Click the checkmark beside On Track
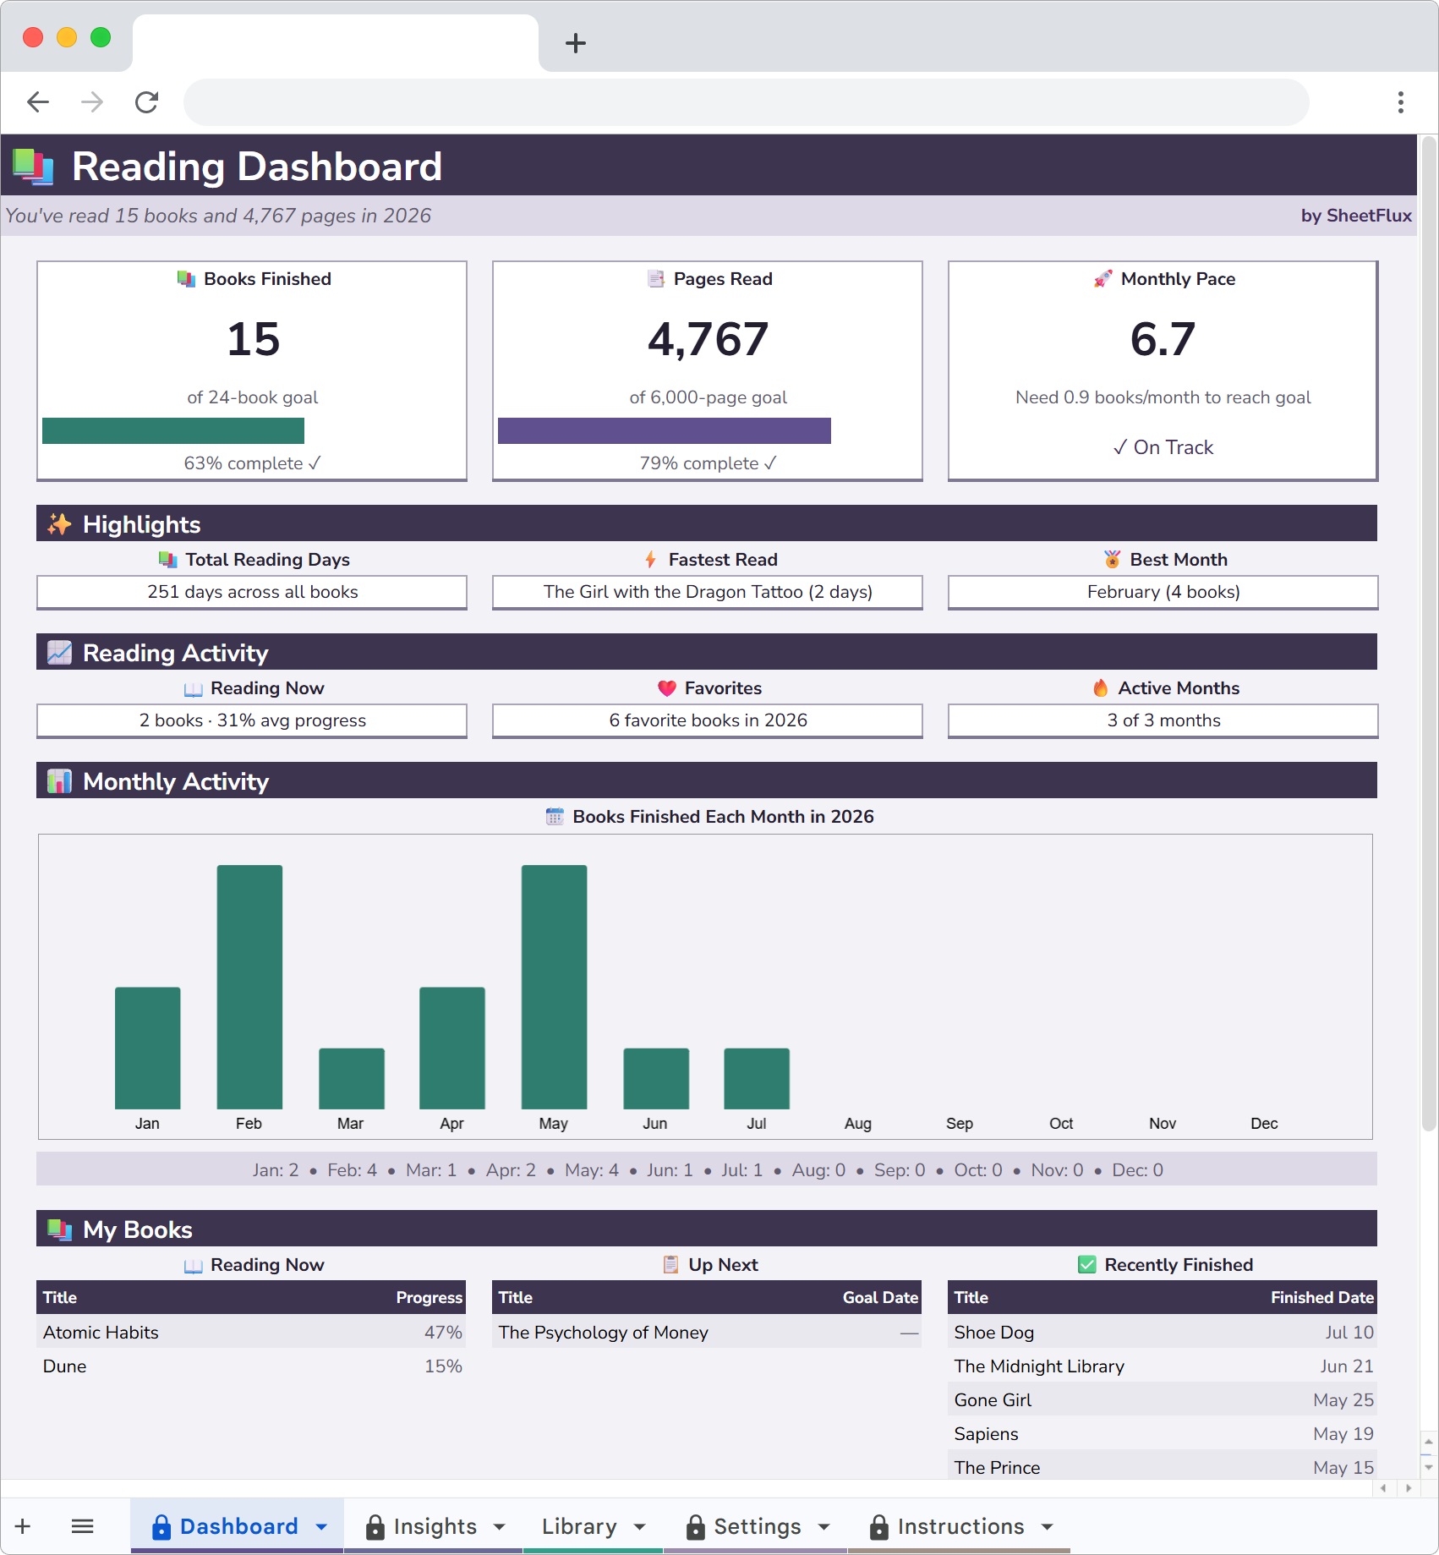Viewport: 1439px width, 1555px height. [x=1120, y=446]
